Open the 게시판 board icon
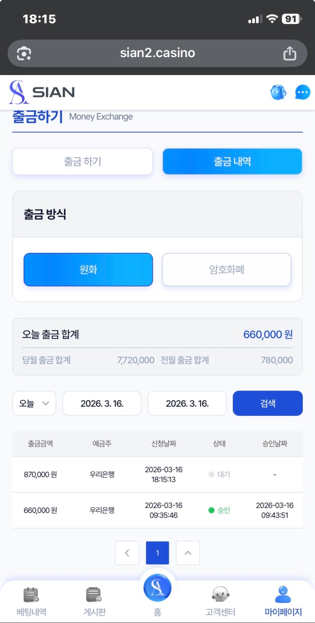This screenshot has width=315, height=623. pyautogui.click(x=94, y=595)
